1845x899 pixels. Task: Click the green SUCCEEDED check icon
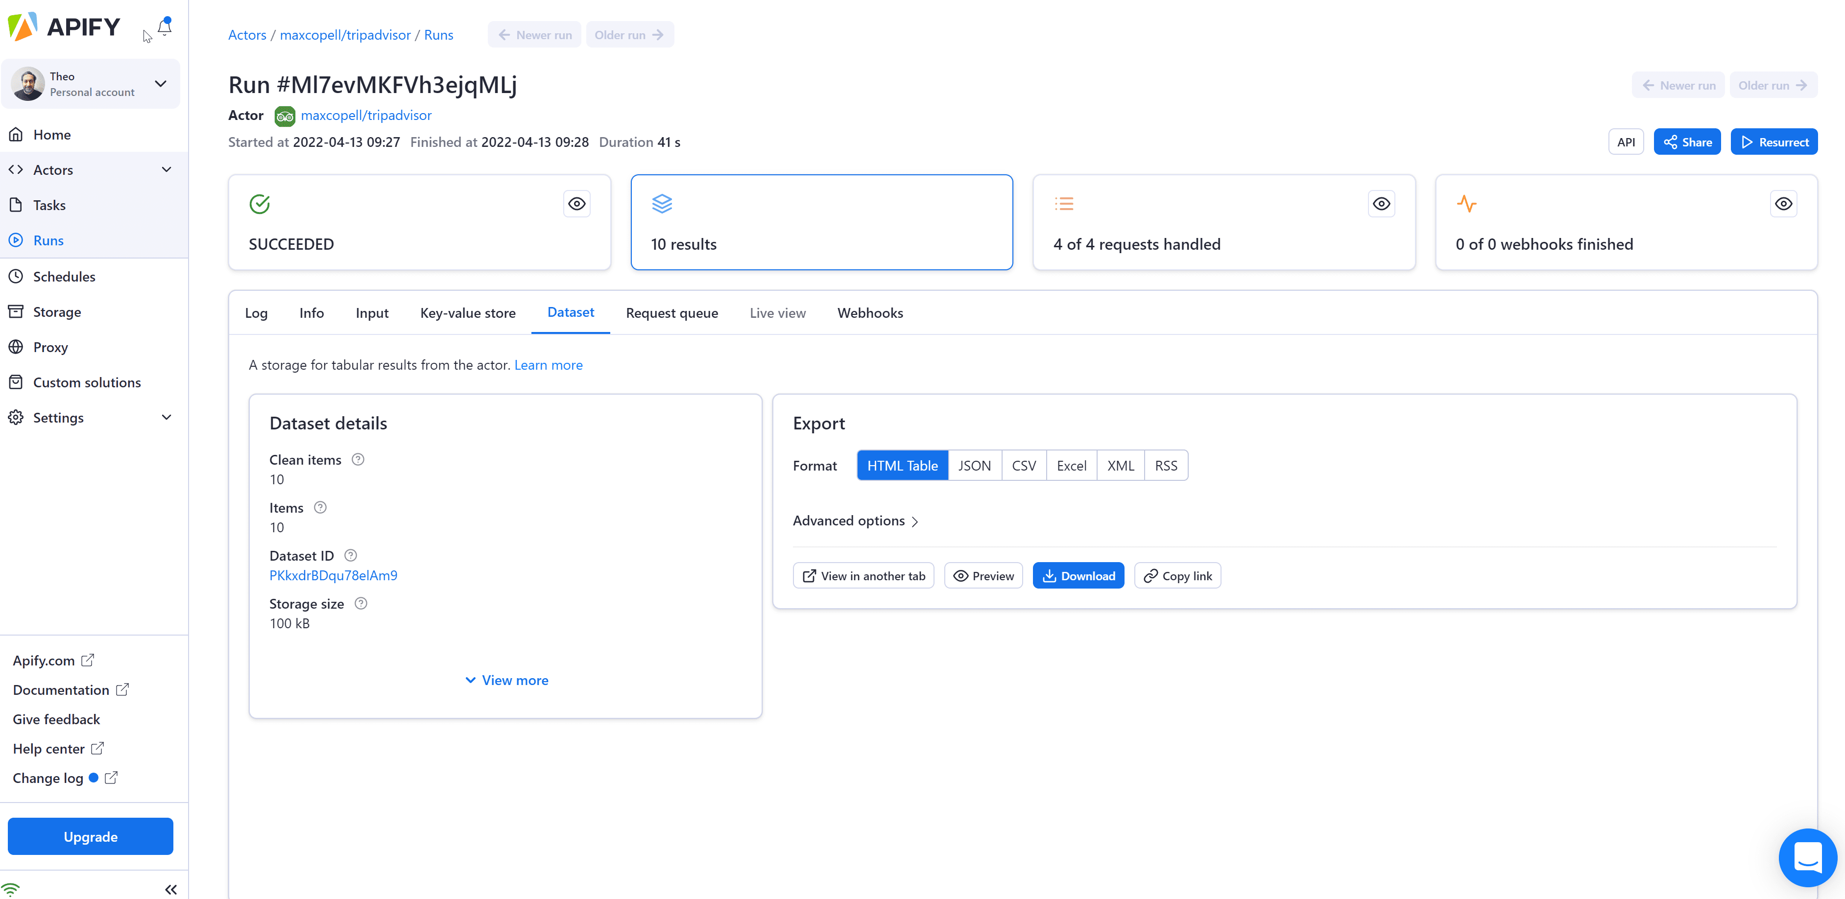259,204
